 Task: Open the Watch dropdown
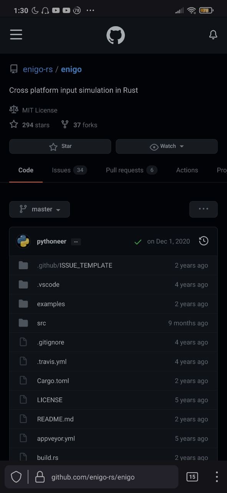pos(167,146)
